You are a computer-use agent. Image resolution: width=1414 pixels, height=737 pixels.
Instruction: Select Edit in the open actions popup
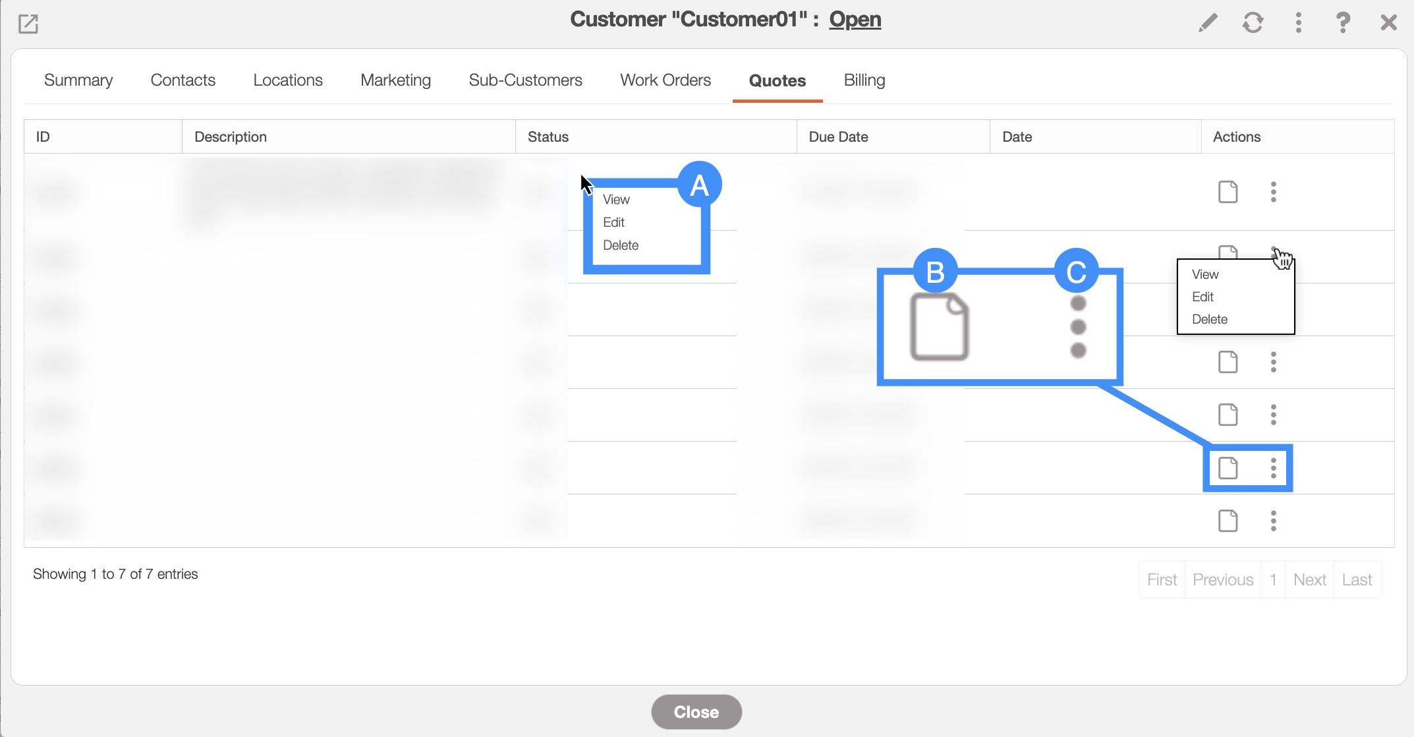[1202, 297]
